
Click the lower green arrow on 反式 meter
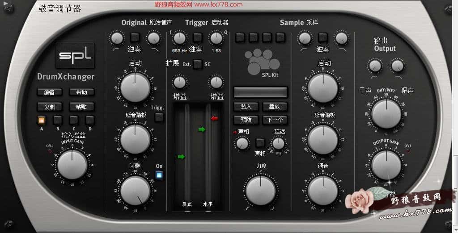(182, 157)
